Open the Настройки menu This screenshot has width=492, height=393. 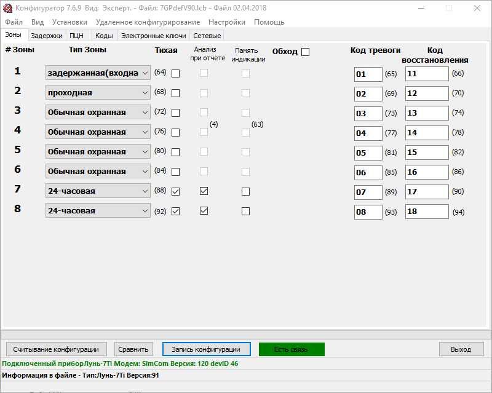click(227, 22)
